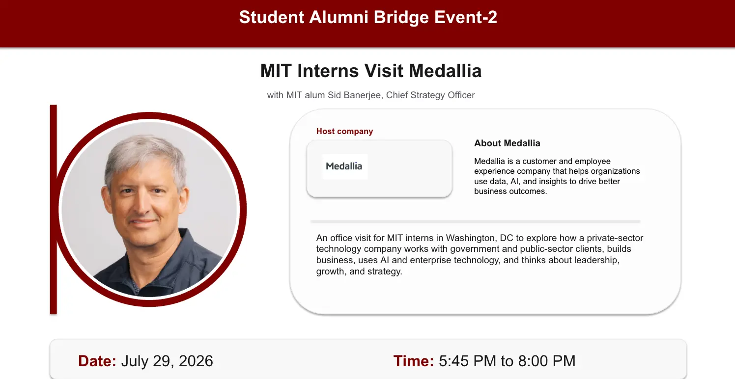Click the Time label in the info bar

pos(414,361)
